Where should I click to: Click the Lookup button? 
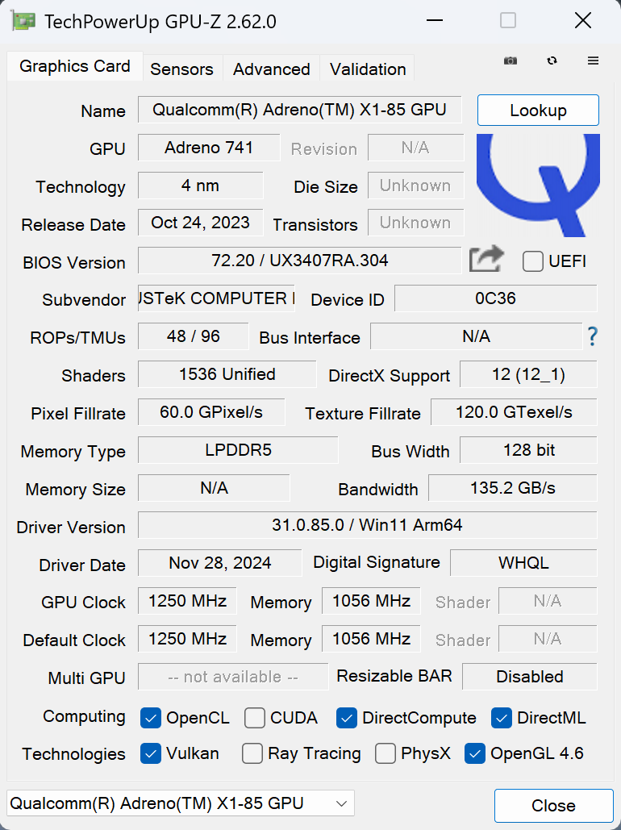click(x=538, y=110)
